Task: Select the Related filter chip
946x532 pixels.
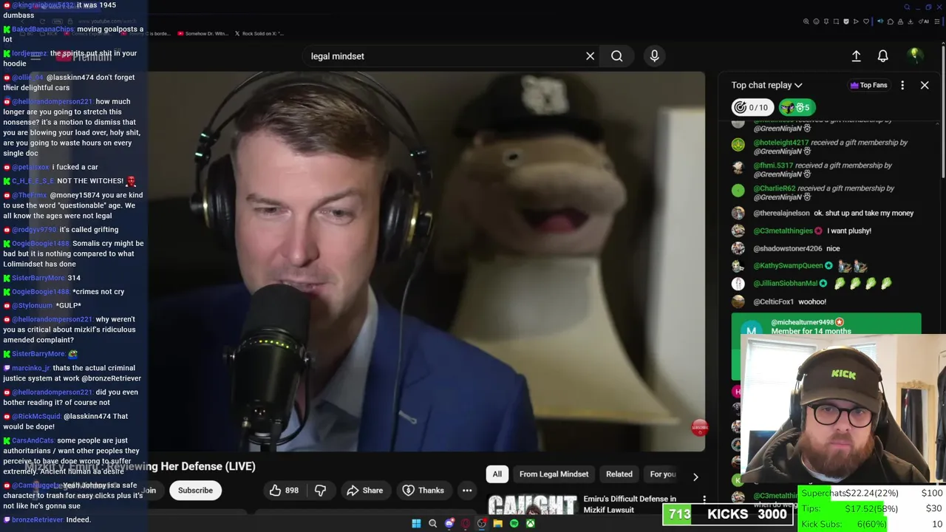Action: [619, 474]
